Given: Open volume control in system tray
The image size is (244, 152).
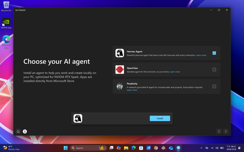Looking at the screenshot, I should [x=217, y=148].
